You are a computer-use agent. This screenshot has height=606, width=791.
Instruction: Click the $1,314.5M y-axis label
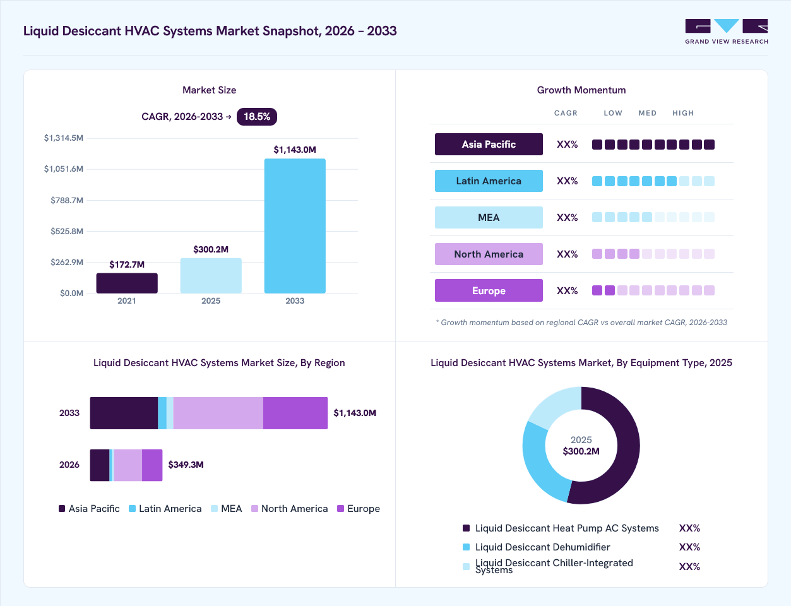point(64,138)
